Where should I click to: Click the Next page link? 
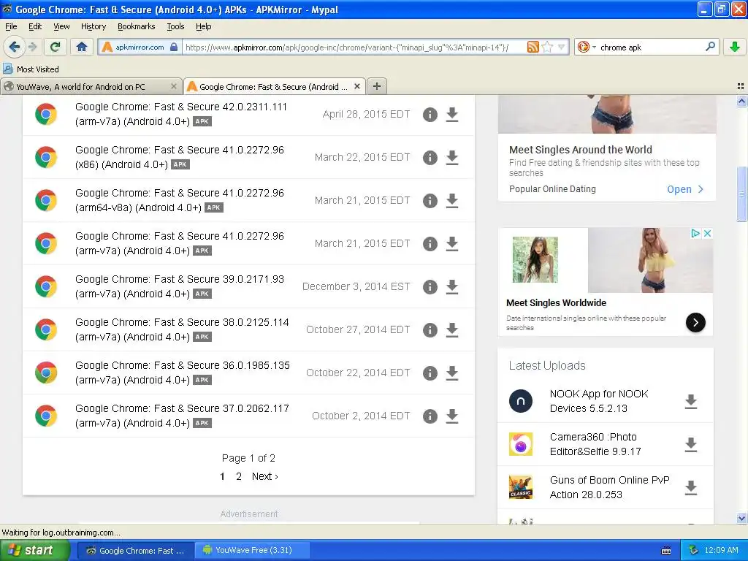coord(264,476)
